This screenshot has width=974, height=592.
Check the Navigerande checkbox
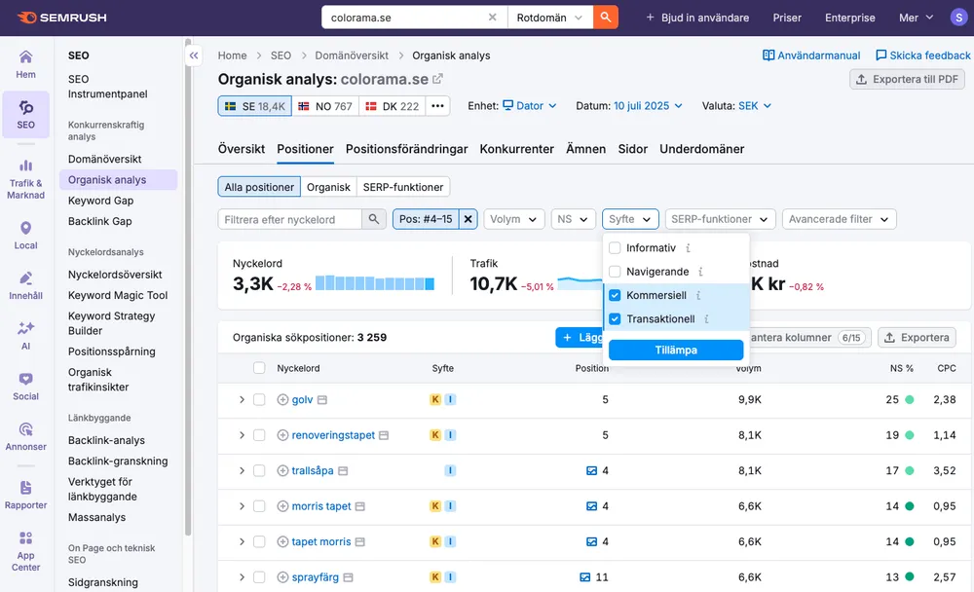(x=615, y=272)
